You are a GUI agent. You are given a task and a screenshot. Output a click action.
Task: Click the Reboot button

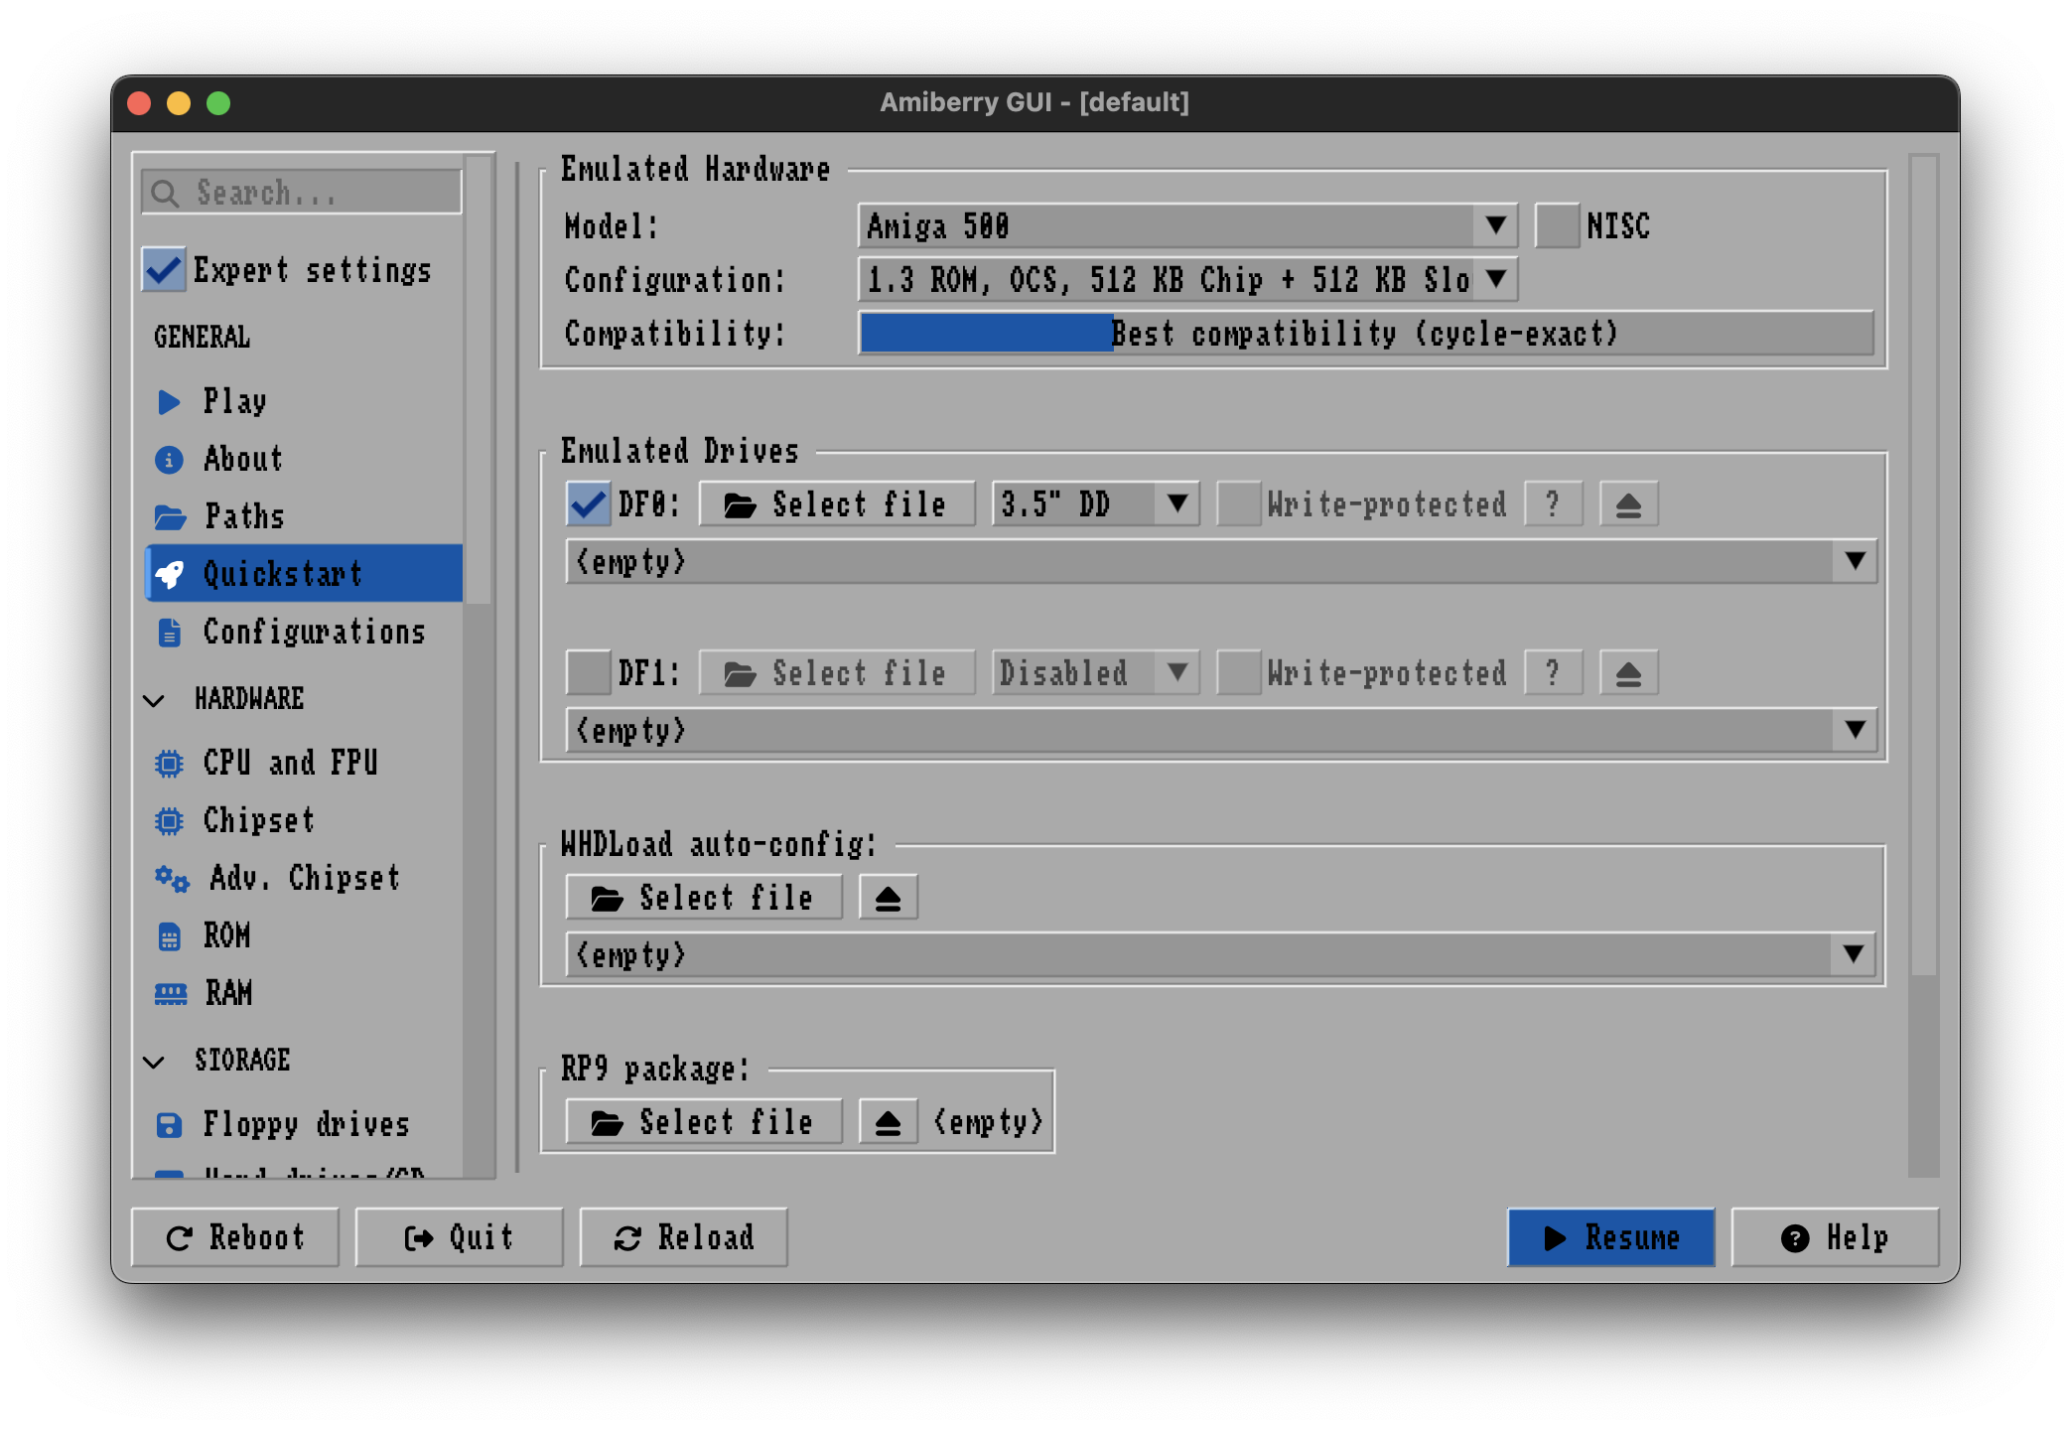[235, 1237]
